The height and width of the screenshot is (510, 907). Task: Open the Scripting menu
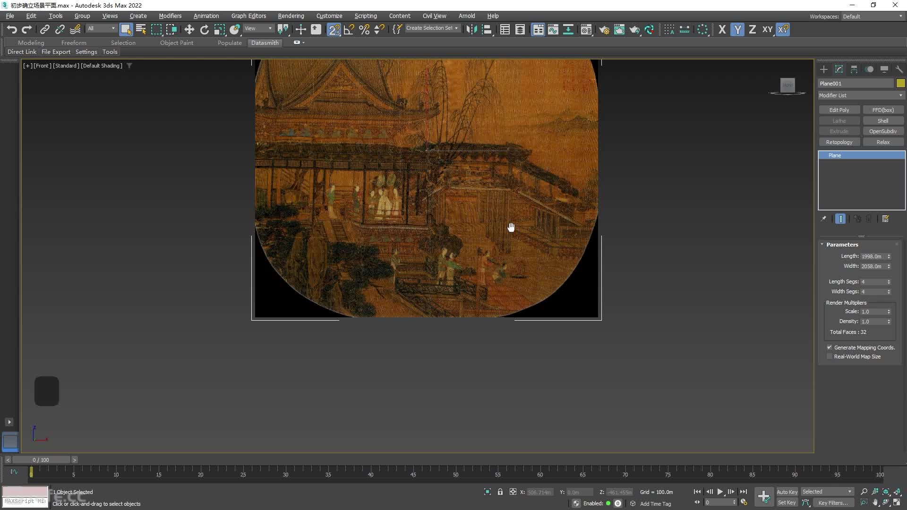click(x=366, y=16)
